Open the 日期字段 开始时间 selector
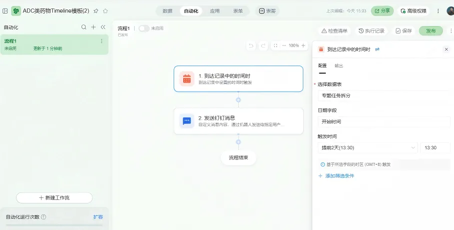 click(384, 122)
